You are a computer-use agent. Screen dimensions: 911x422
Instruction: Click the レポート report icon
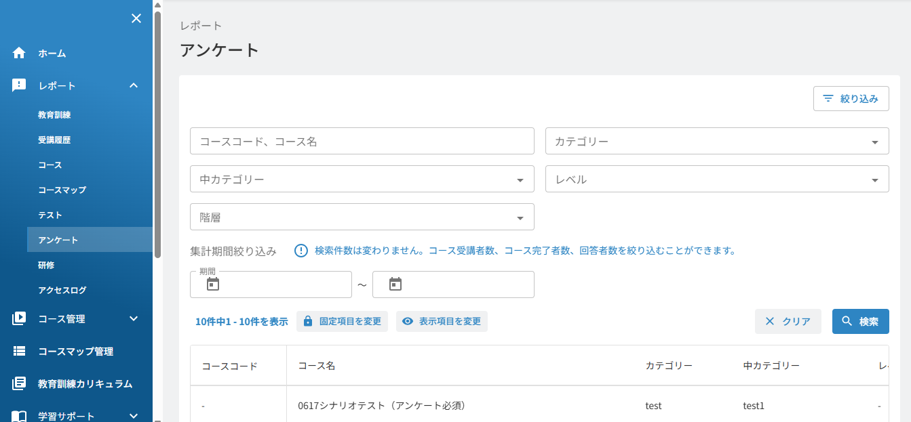coord(19,85)
